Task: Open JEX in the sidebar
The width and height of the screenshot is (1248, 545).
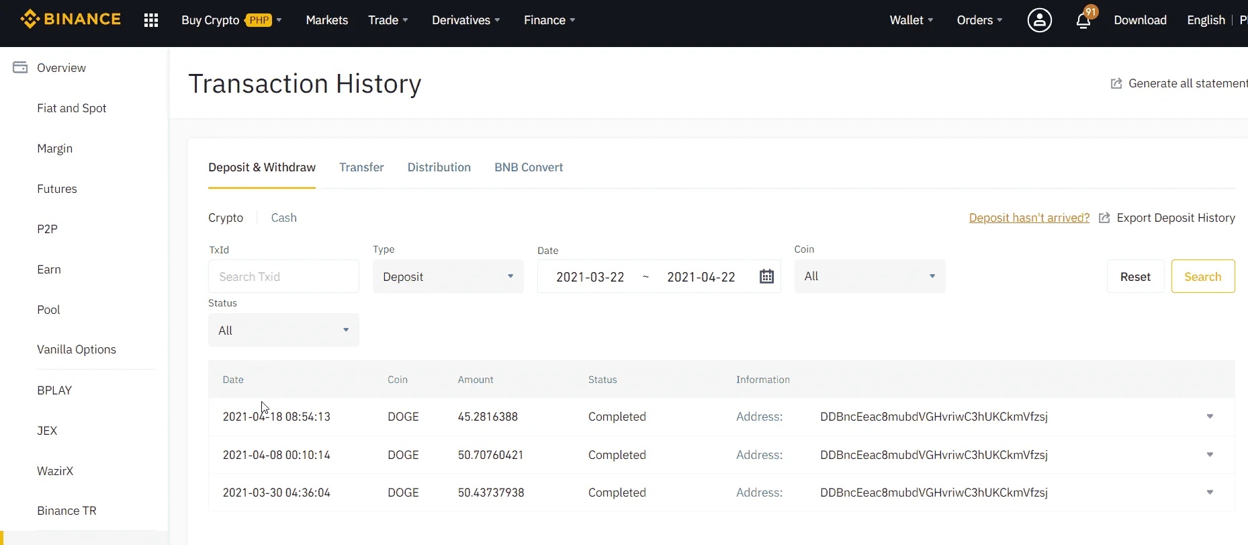Action: point(47,431)
